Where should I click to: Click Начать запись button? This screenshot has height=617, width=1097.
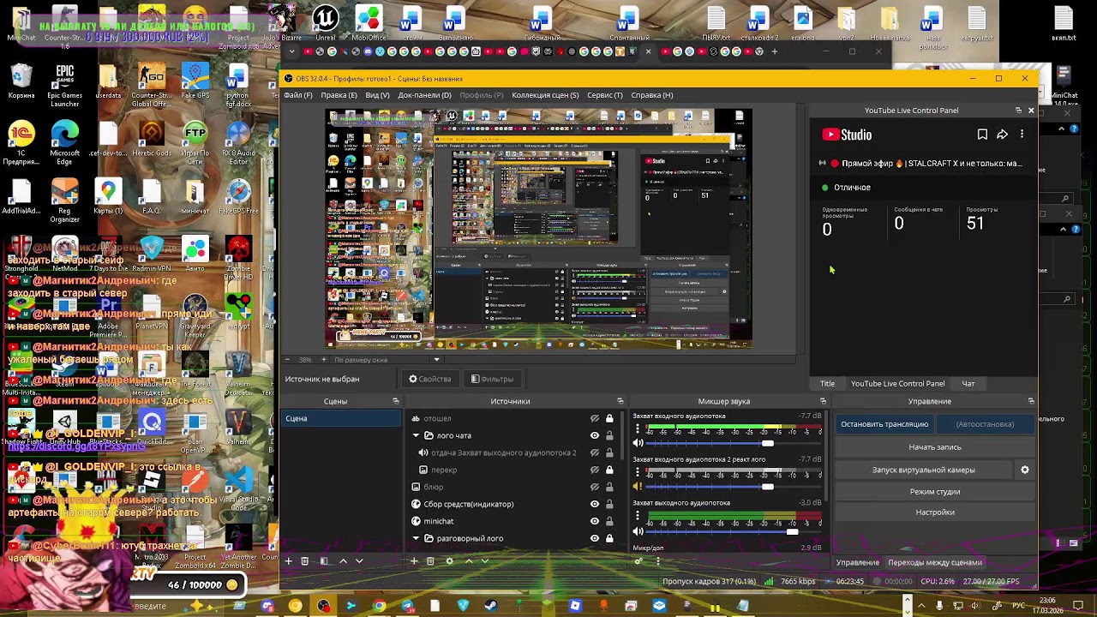(935, 447)
